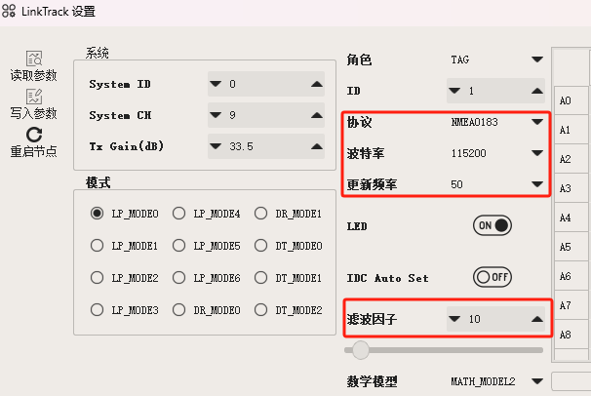Screen dimensions: 591x396
Task: Click the Tx Gain value 33.5 field
Action: [266, 146]
